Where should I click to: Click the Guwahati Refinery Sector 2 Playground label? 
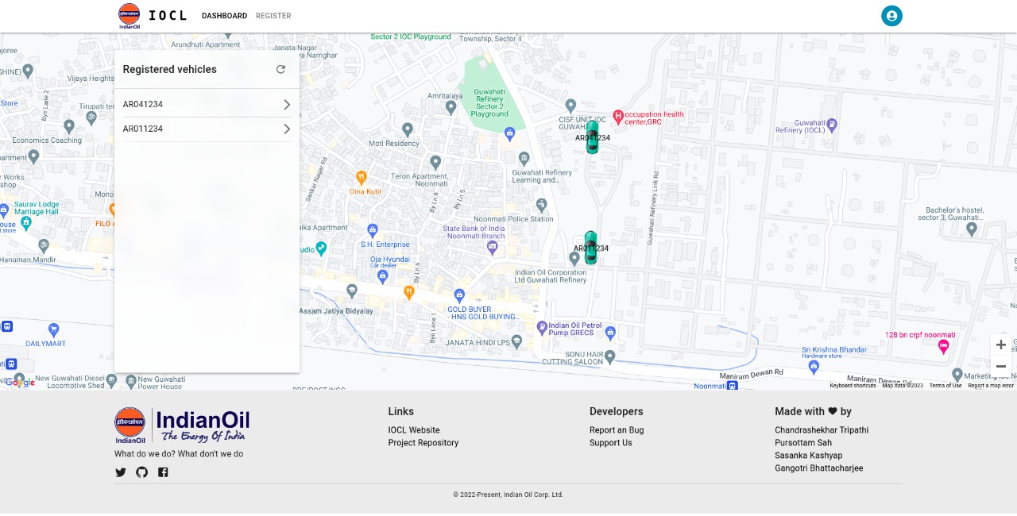[x=489, y=102]
